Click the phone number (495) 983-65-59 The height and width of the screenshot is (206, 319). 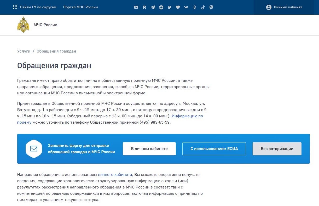pos(155,122)
